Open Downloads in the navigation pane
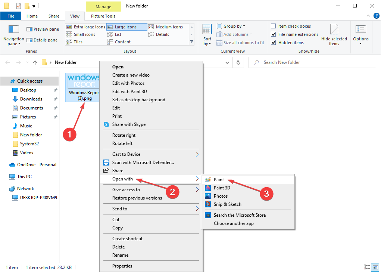The image size is (381, 272). coord(31,99)
